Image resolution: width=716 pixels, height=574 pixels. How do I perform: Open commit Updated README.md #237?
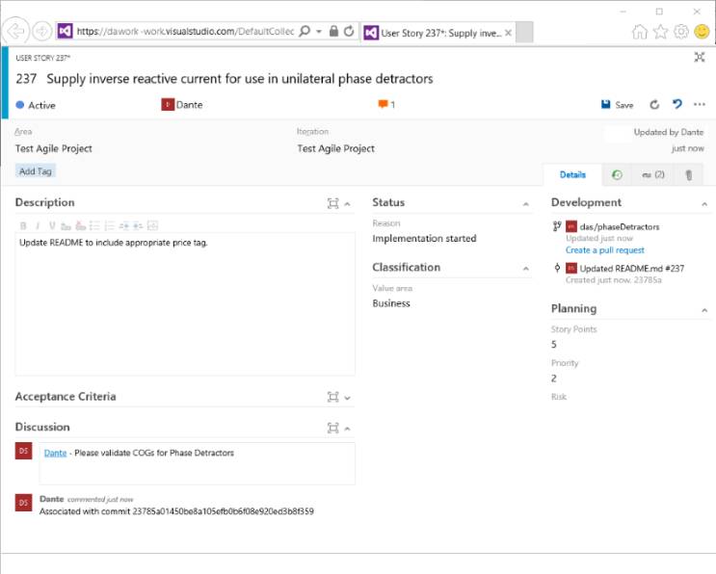tap(631, 269)
